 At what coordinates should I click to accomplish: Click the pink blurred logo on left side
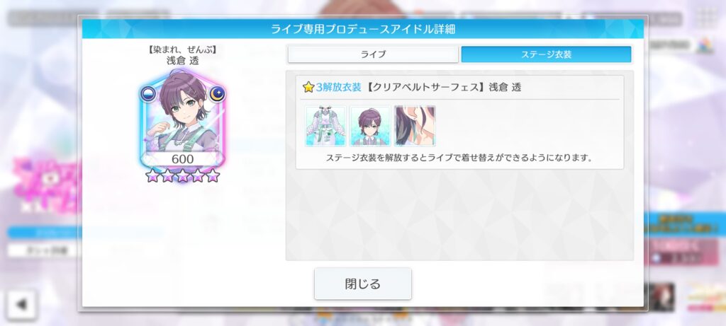pyautogui.click(x=46, y=185)
